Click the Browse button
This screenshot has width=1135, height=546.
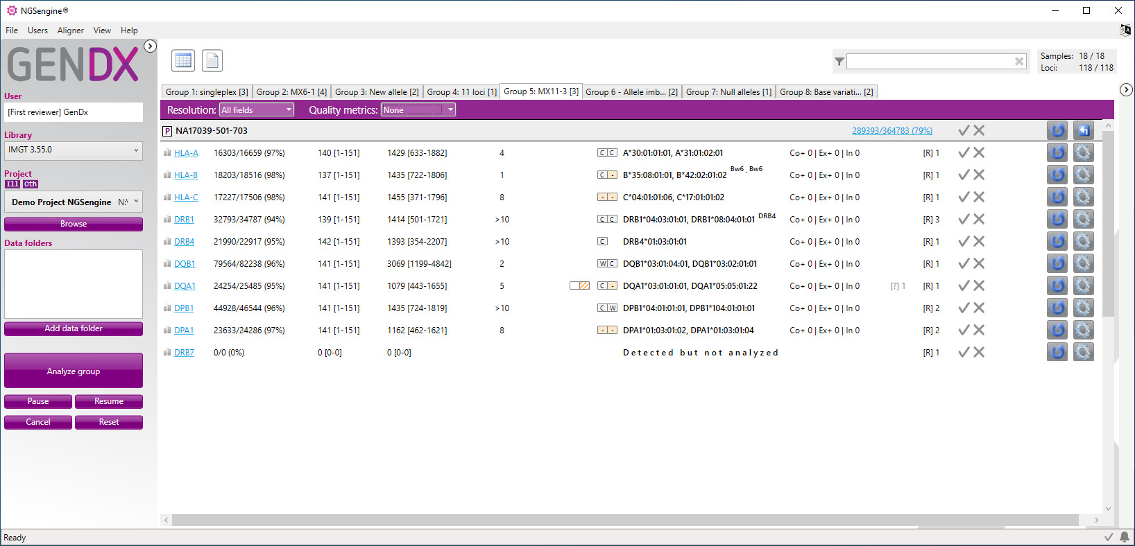(74, 224)
